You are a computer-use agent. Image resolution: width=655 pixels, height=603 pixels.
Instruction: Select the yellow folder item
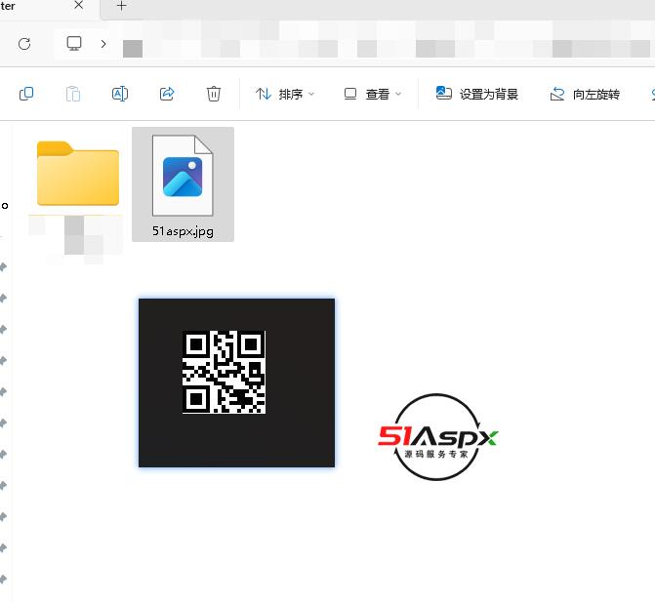[78, 174]
